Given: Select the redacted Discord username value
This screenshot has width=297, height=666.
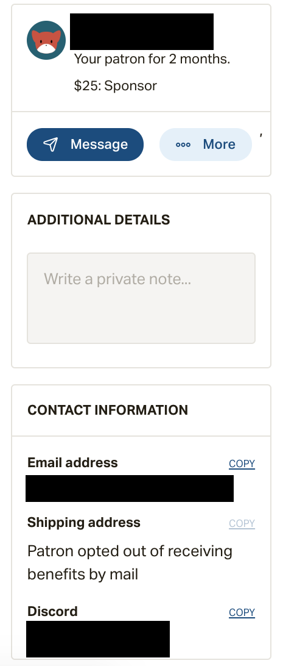Looking at the screenshot, I should [x=98, y=639].
